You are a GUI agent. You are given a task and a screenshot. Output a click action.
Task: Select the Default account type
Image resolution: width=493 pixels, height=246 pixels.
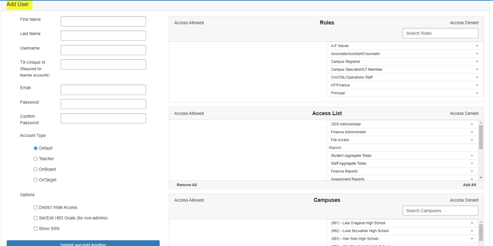pyautogui.click(x=36, y=148)
